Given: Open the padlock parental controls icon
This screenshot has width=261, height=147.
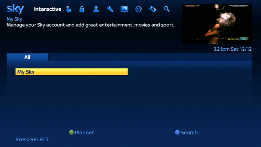Looking at the screenshot, I should [x=82, y=9].
